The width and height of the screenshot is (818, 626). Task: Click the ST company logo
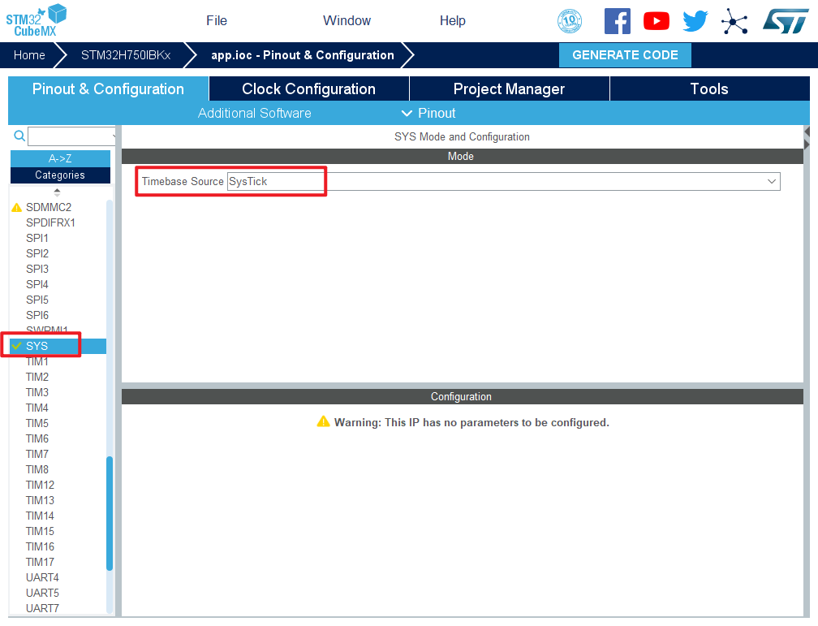[x=785, y=21]
